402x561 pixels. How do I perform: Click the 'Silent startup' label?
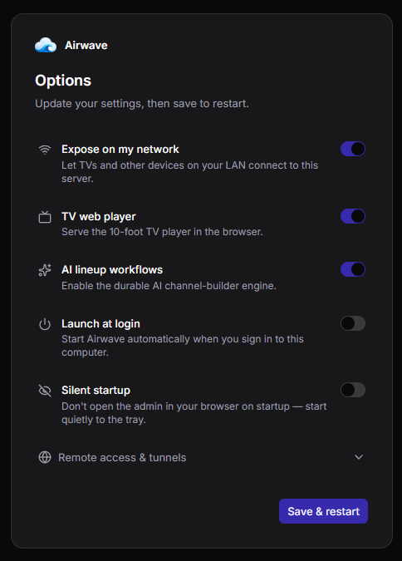[96, 391]
